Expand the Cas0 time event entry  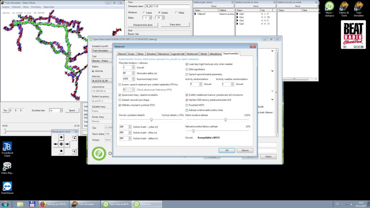click(x=238, y=14)
